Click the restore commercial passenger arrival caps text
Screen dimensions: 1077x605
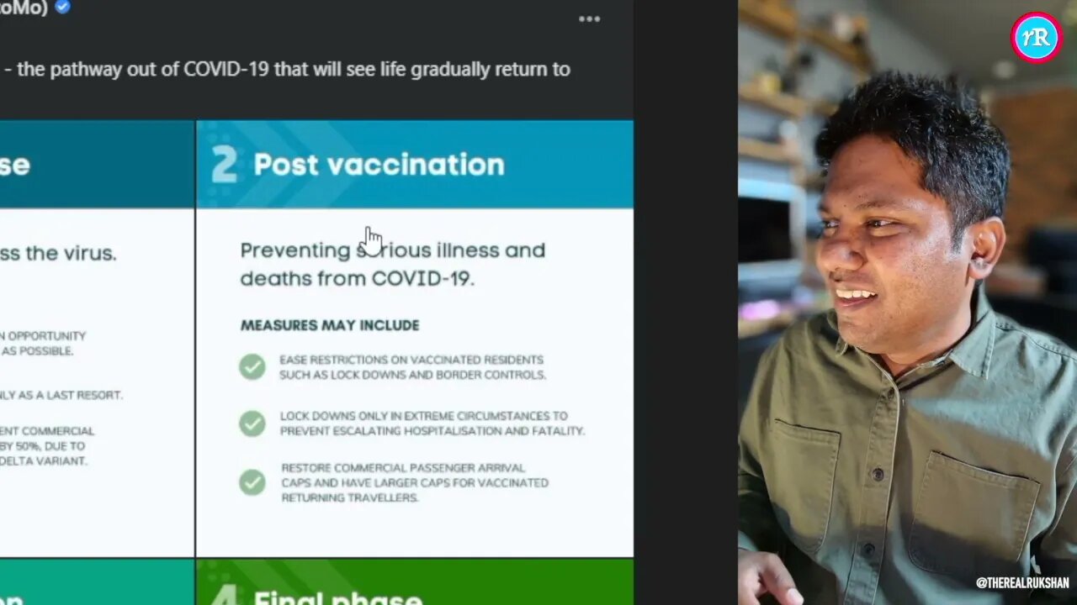point(415,482)
